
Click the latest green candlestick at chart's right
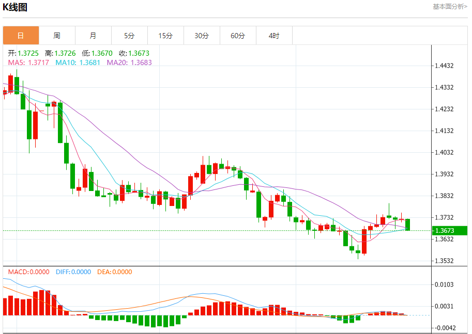(407, 225)
